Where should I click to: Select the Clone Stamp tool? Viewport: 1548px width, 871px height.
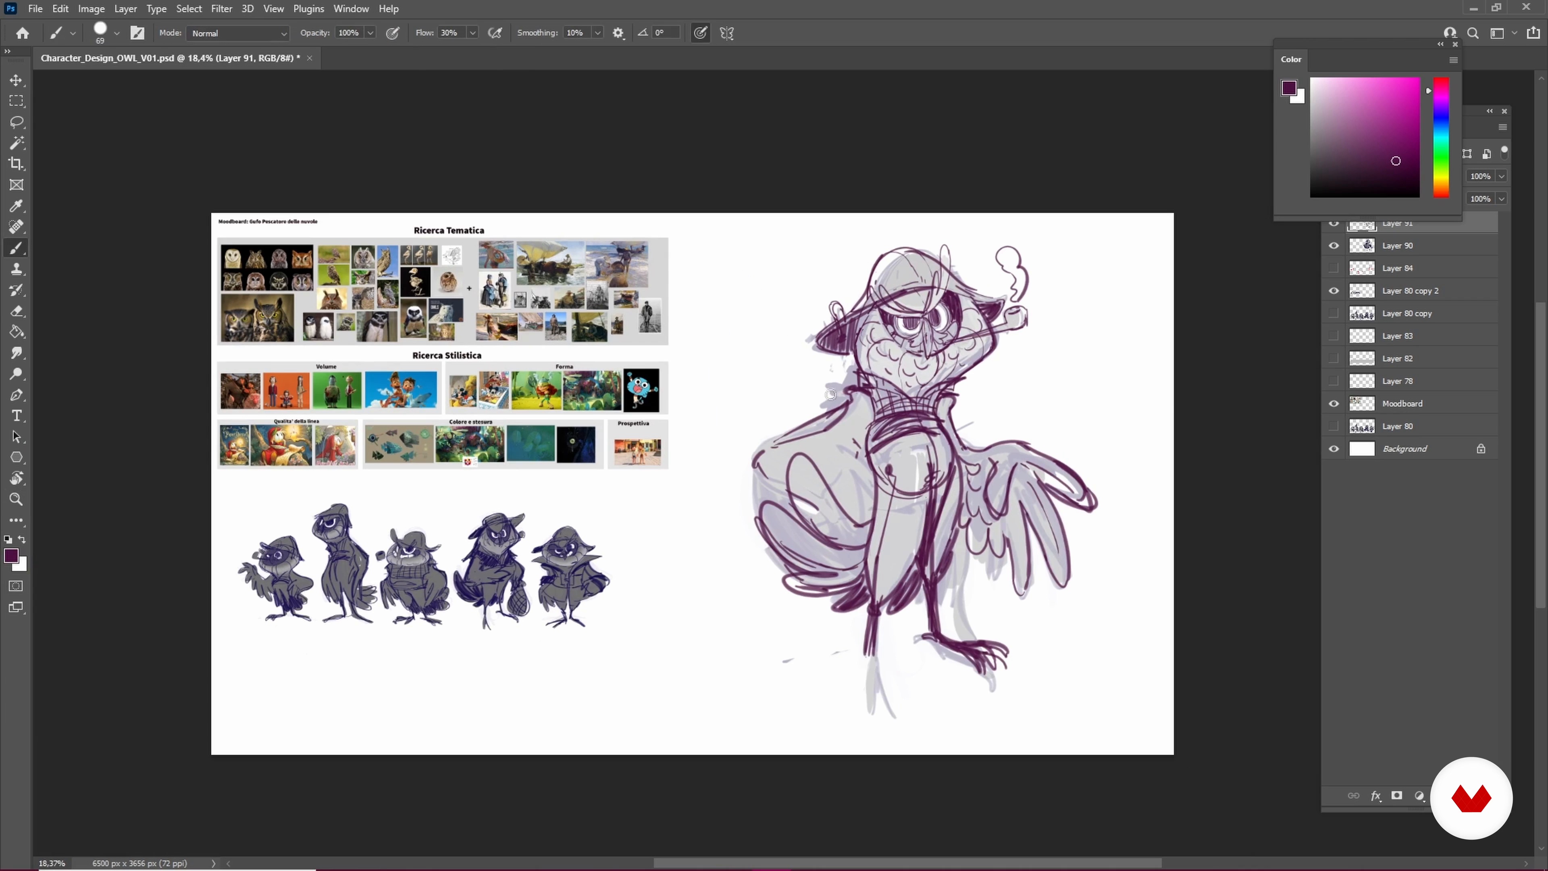(16, 269)
